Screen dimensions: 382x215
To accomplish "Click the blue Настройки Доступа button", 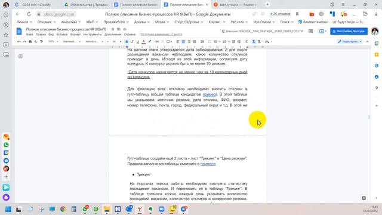I will tap(349, 31).
